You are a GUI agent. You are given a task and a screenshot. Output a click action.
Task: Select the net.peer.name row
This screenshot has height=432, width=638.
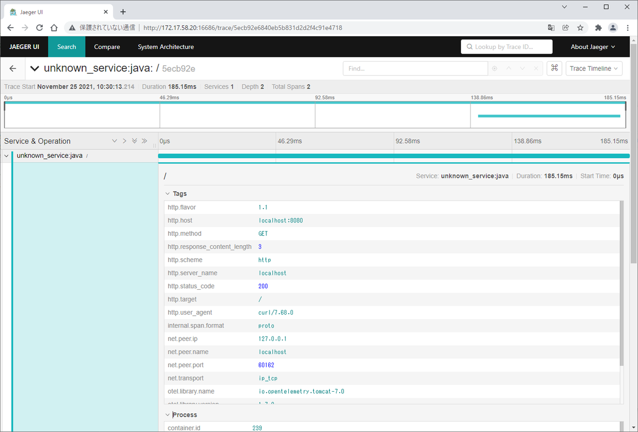392,352
